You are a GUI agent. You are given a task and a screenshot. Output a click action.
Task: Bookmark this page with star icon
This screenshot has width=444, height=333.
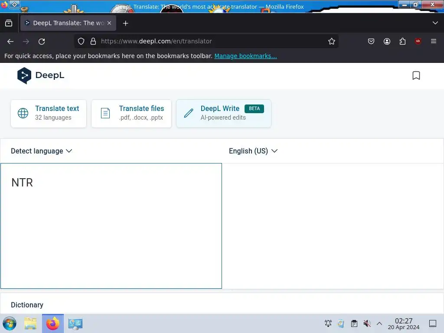332,41
